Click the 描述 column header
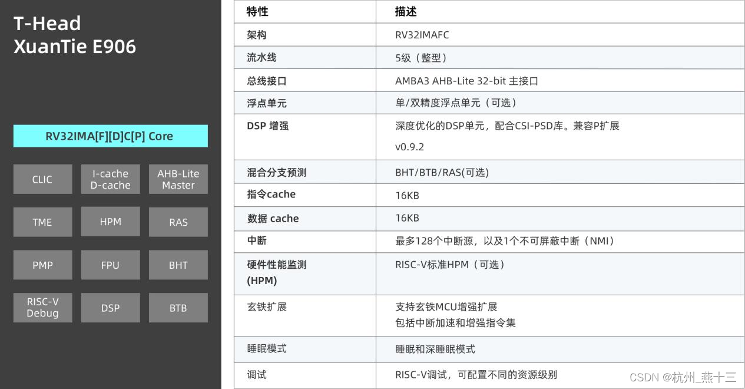 [x=406, y=11]
